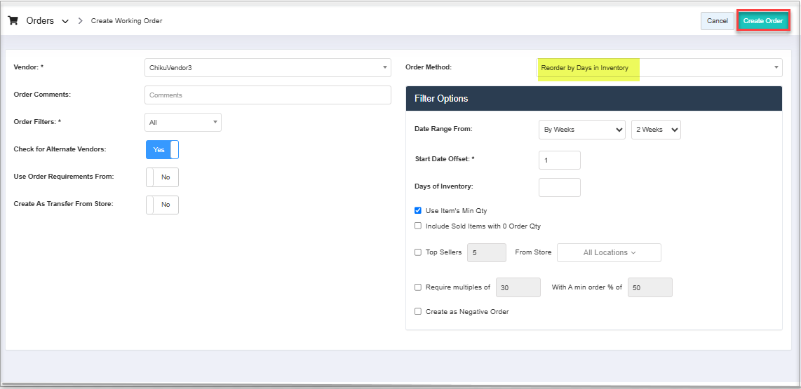Open the Order Method dropdown
The width and height of the screenshot is (801, 389).
coord(659,68)
